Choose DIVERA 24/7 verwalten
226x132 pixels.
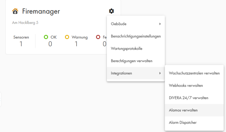click(x=188, y=98)
